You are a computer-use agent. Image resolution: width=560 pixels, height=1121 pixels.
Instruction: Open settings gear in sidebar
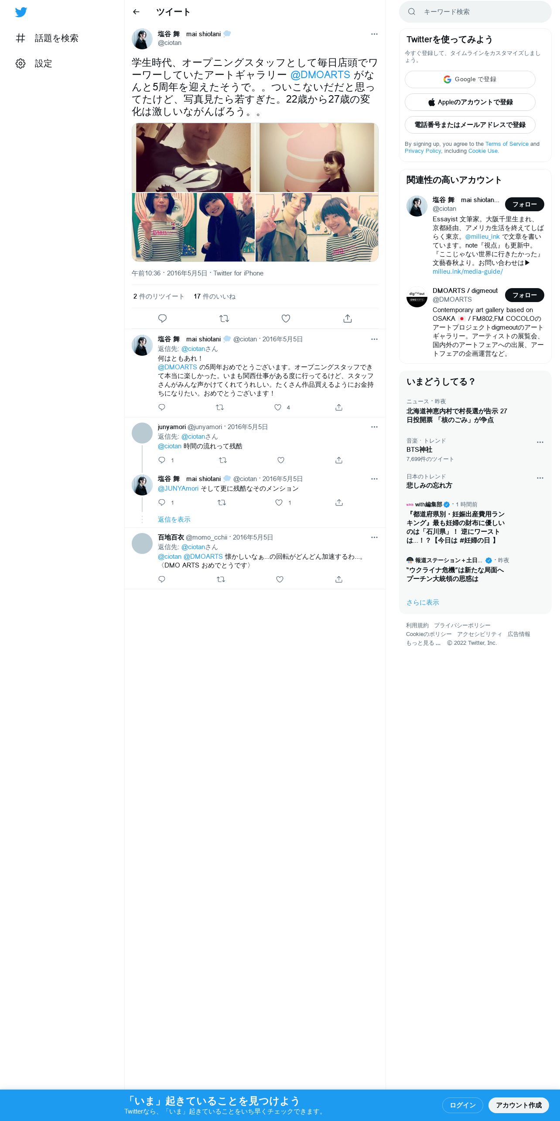[x=20, y=64]
